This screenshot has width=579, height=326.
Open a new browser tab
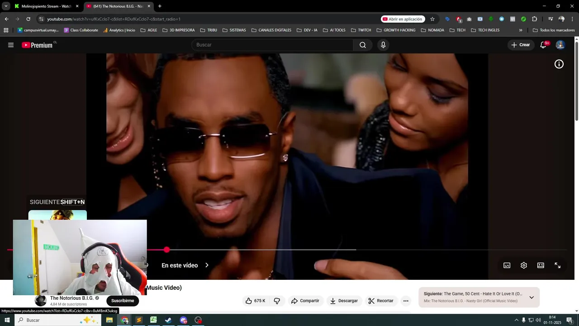pos(160,6)
